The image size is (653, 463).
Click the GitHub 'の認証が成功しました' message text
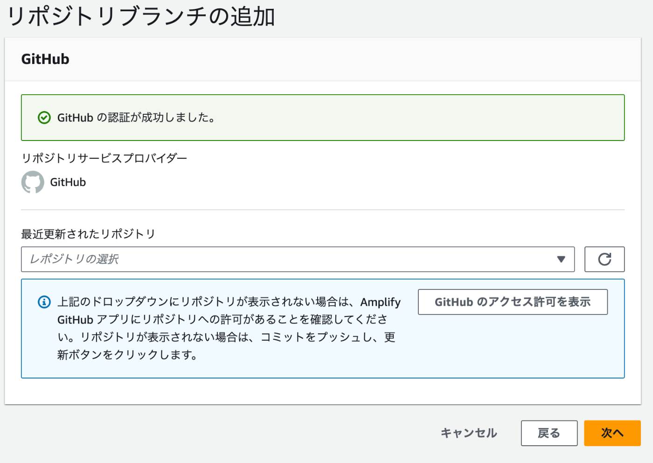pyautogui.click(x=137, y=118)
